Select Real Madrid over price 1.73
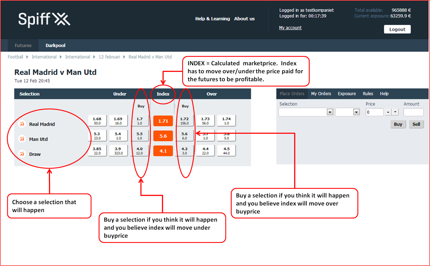The height and width of the screenshot is (266, 430). 205,121
